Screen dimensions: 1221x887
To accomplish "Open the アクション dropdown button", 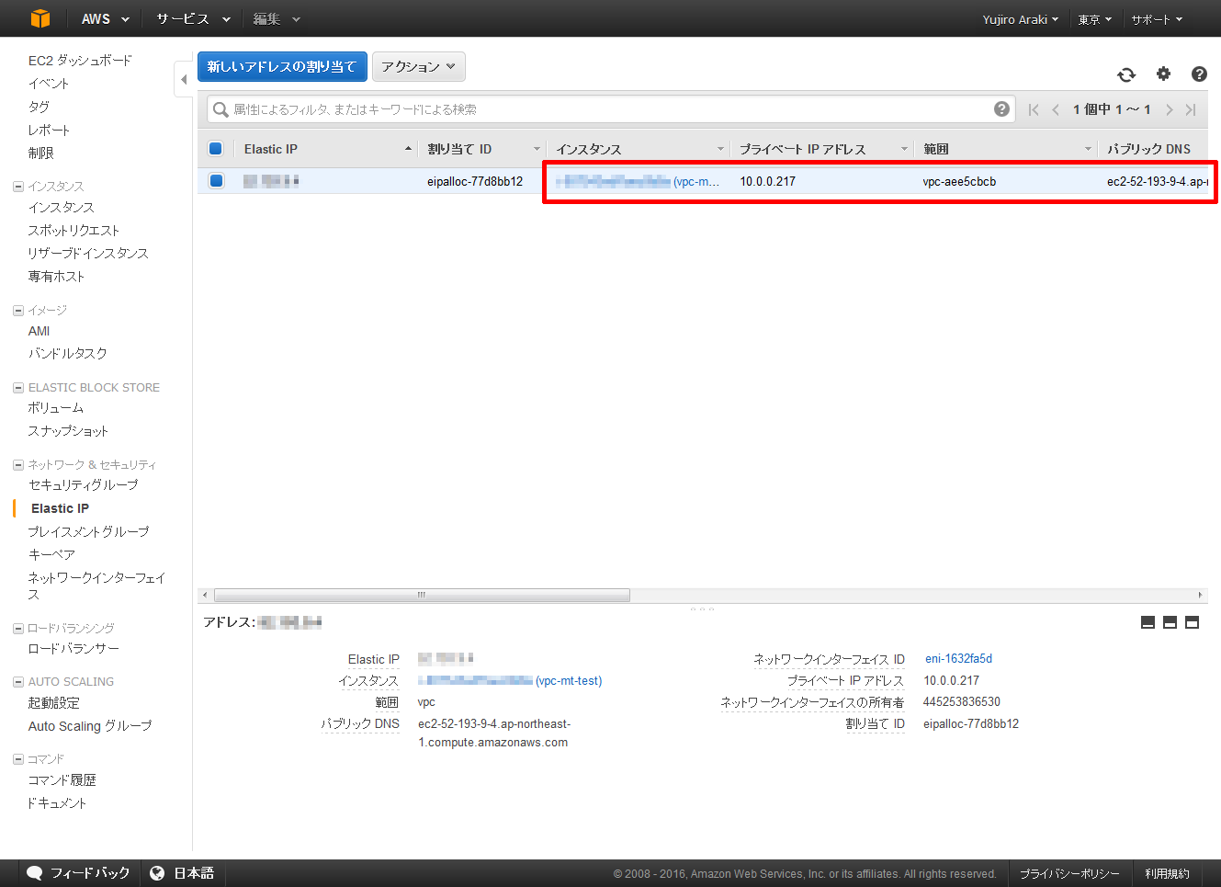I will 419,66.
